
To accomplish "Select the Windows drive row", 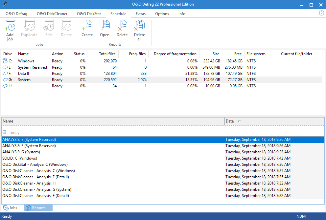I will pos(162,61).
